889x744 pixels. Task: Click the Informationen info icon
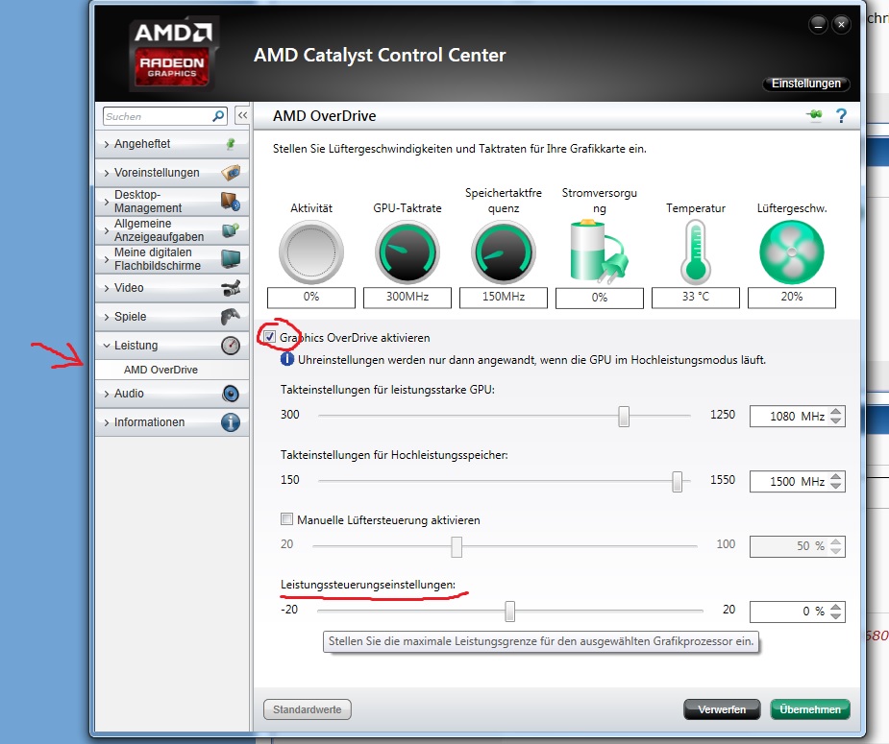click(x=231, y=422)
